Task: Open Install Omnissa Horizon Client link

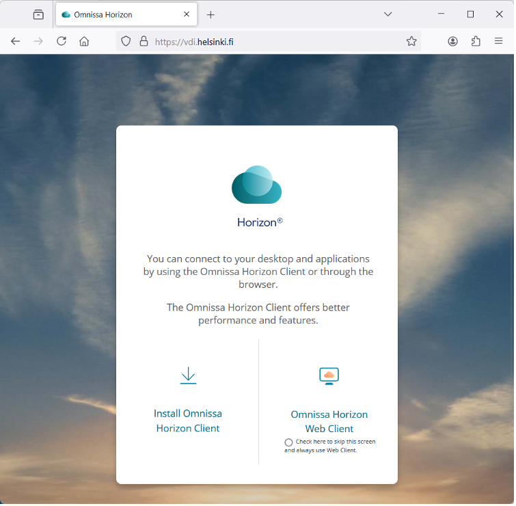Action: point(188,421)
